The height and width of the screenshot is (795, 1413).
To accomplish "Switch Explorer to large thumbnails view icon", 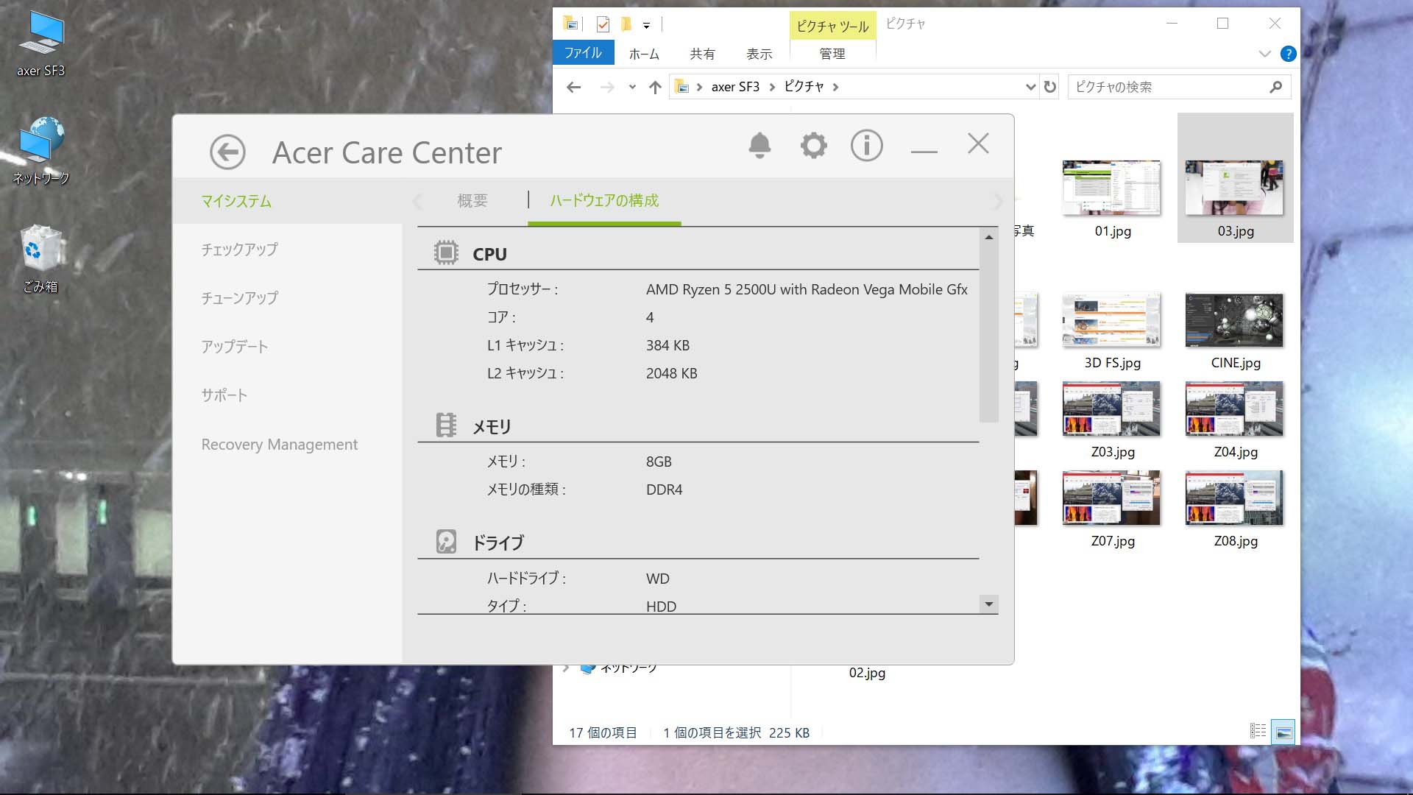I will click(1283, 732).
